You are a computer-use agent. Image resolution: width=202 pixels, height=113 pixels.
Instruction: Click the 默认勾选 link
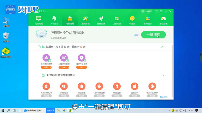pyautogui.click(x=163, y=97)
